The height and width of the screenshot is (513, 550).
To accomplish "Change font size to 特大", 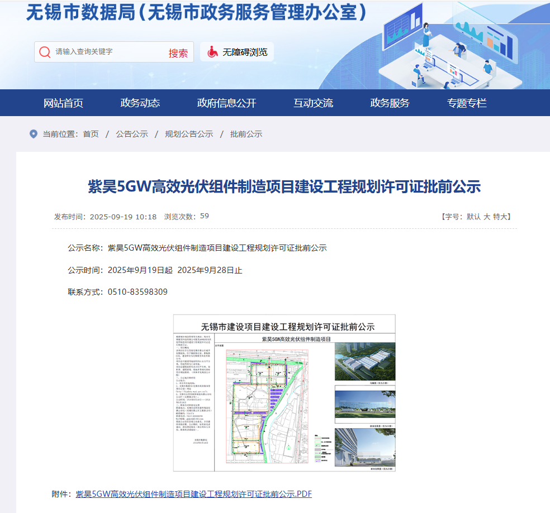I will click(500, 217).
